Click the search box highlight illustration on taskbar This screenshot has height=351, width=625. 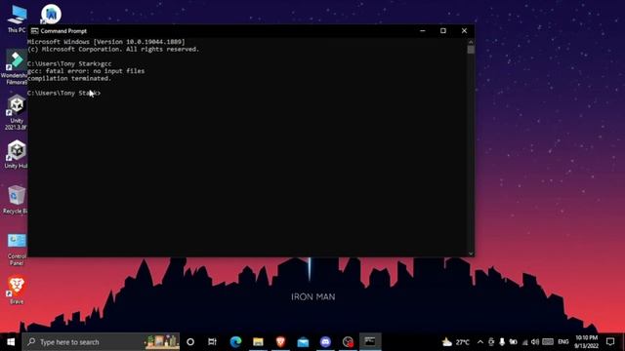click(x=161, y=341)
